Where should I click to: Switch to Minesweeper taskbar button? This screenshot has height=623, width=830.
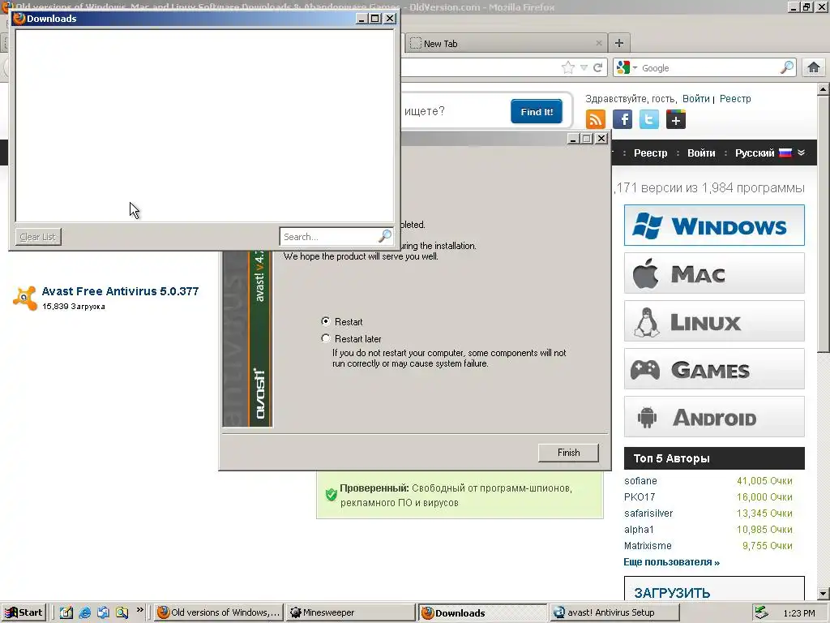[350, 612]
